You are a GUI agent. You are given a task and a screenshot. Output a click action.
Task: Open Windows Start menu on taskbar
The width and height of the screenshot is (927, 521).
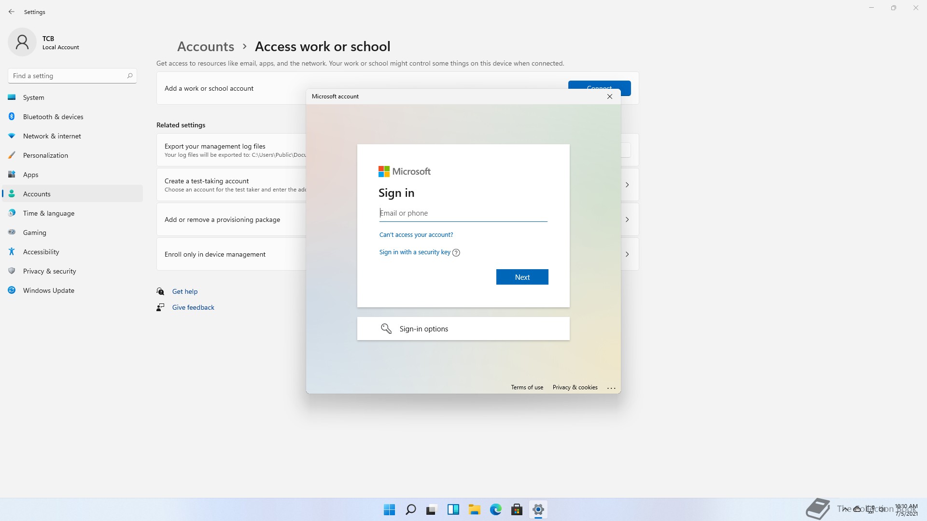pos(389,509)
